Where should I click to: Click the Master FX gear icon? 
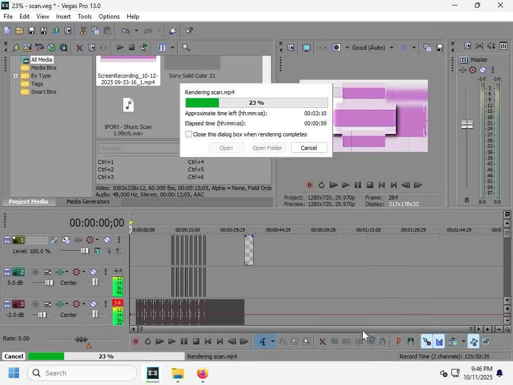pos(472,70)
